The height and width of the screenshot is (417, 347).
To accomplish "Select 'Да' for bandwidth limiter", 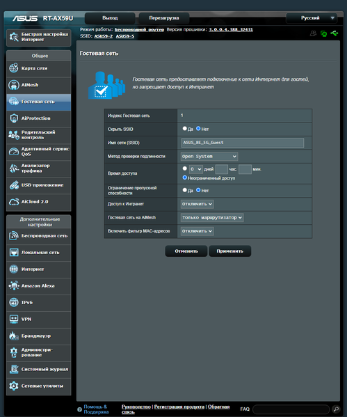I will (185, 190).
